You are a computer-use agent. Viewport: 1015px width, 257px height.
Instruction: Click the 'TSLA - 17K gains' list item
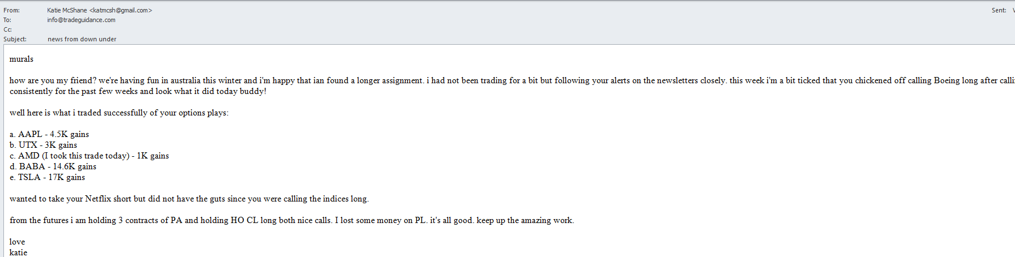point(47,177)
